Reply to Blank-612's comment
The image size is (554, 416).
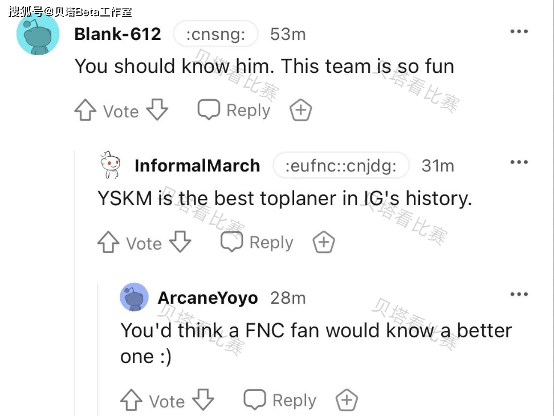pyautogui.click(x=234, y=110)
